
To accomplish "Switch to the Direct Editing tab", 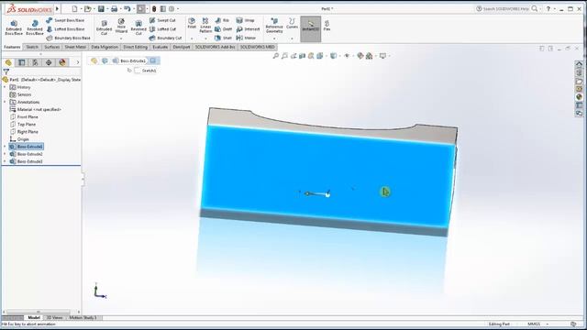I will pos(135,47).
